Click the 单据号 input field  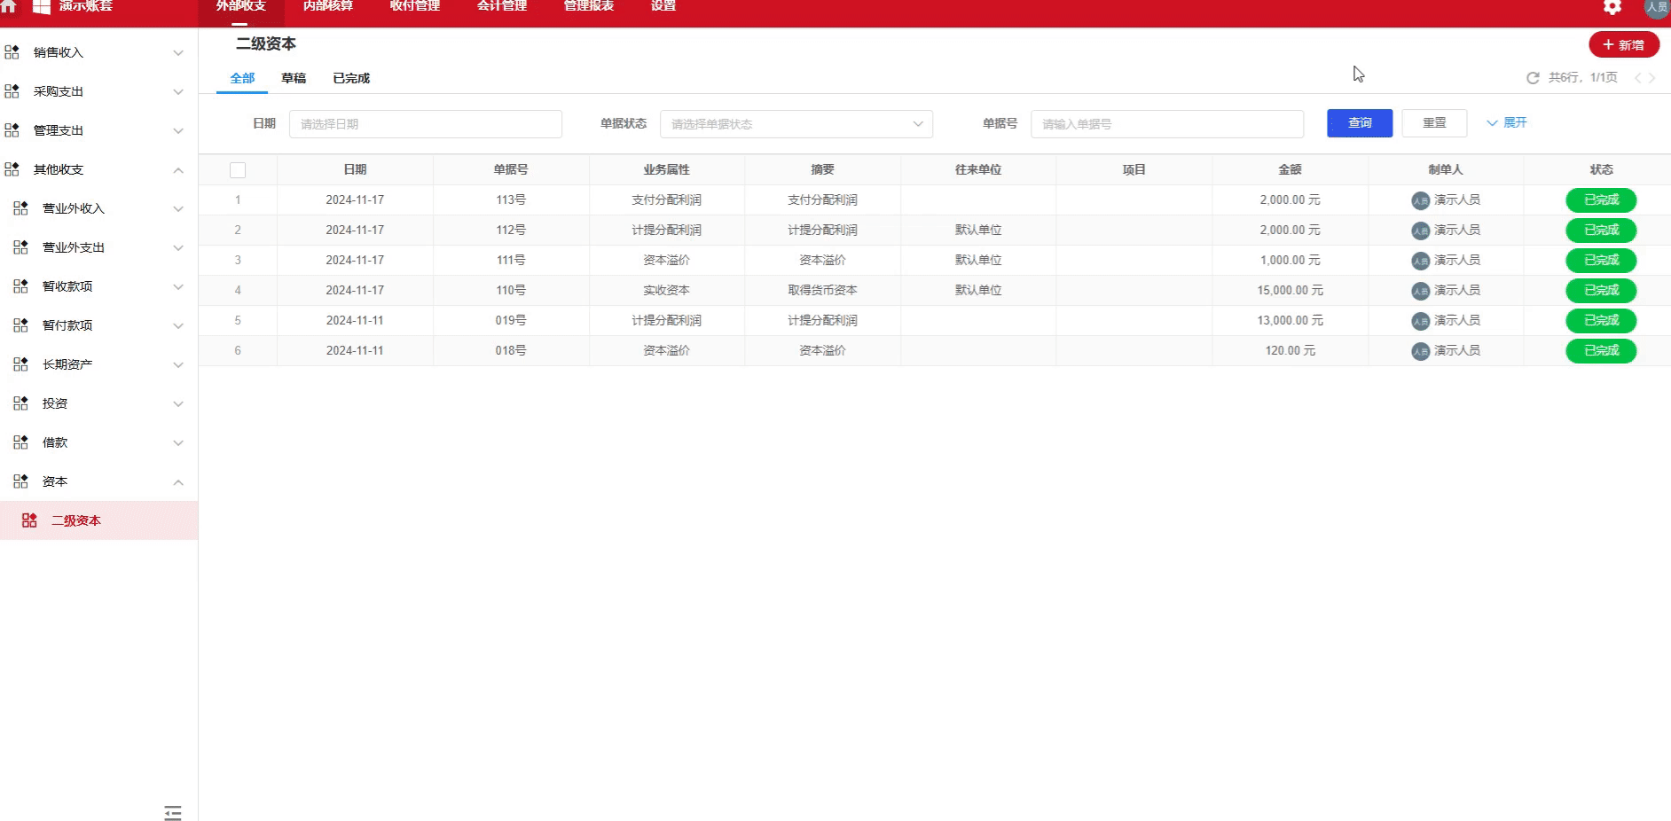1166,124
